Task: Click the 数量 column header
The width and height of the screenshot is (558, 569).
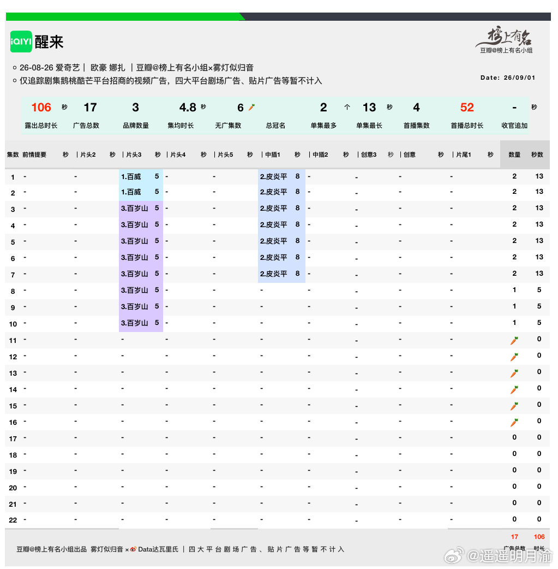Action: [514, 155]
